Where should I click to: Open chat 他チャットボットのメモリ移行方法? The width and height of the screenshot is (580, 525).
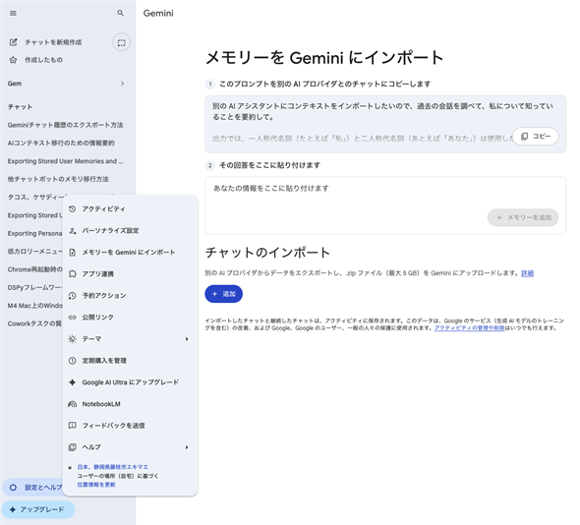(58, 179)
